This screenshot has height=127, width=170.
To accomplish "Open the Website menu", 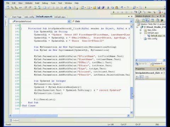I will tap(29, 3).
